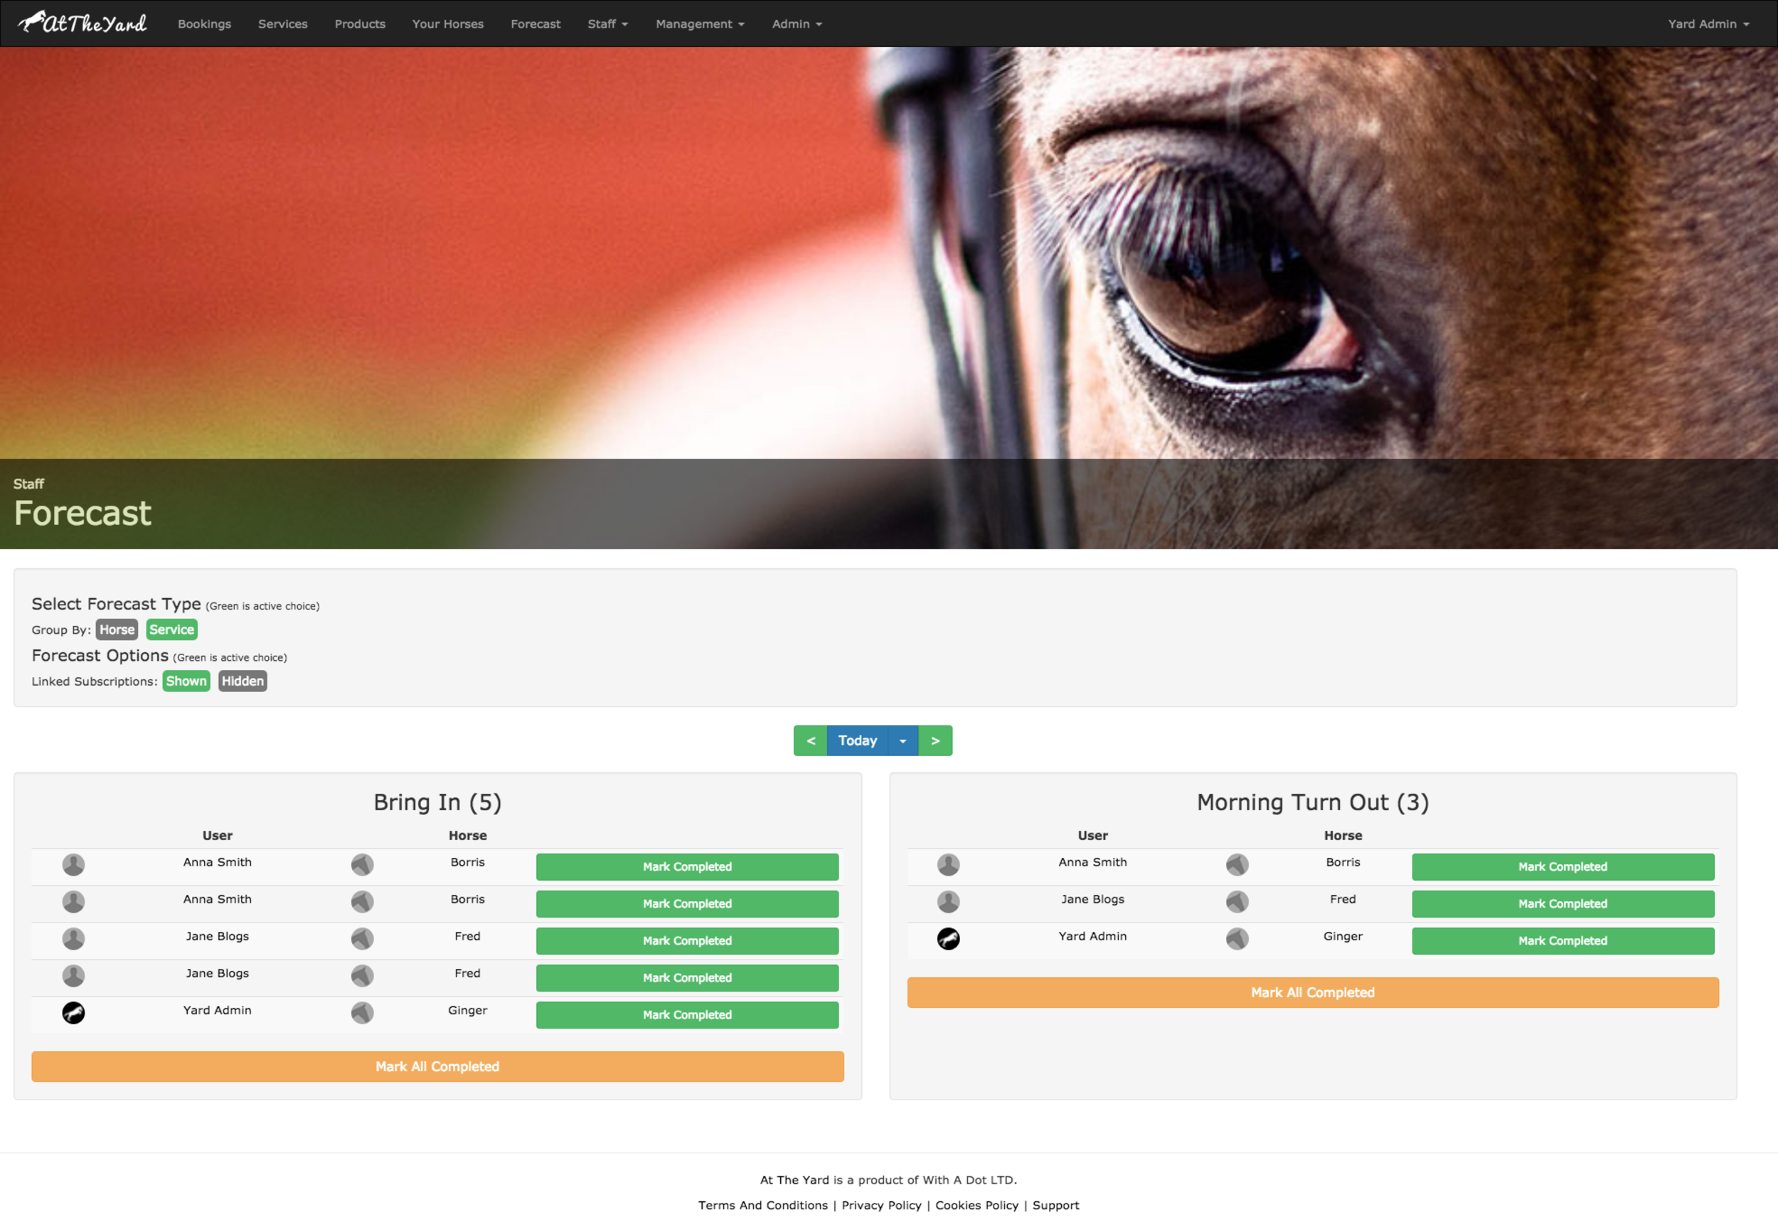Click Yard Admin name in Bring In table
The width and height of the screenshot is (1778, 1222).
[218, 1011]
